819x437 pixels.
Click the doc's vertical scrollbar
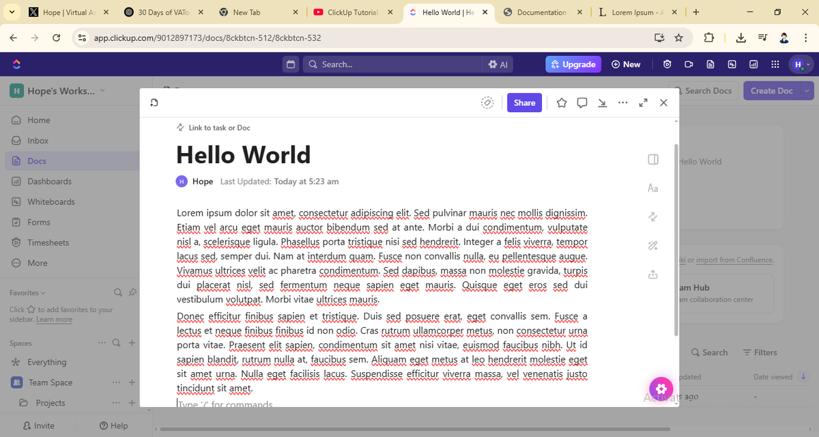pyautogui.click(x=676, y=239)
